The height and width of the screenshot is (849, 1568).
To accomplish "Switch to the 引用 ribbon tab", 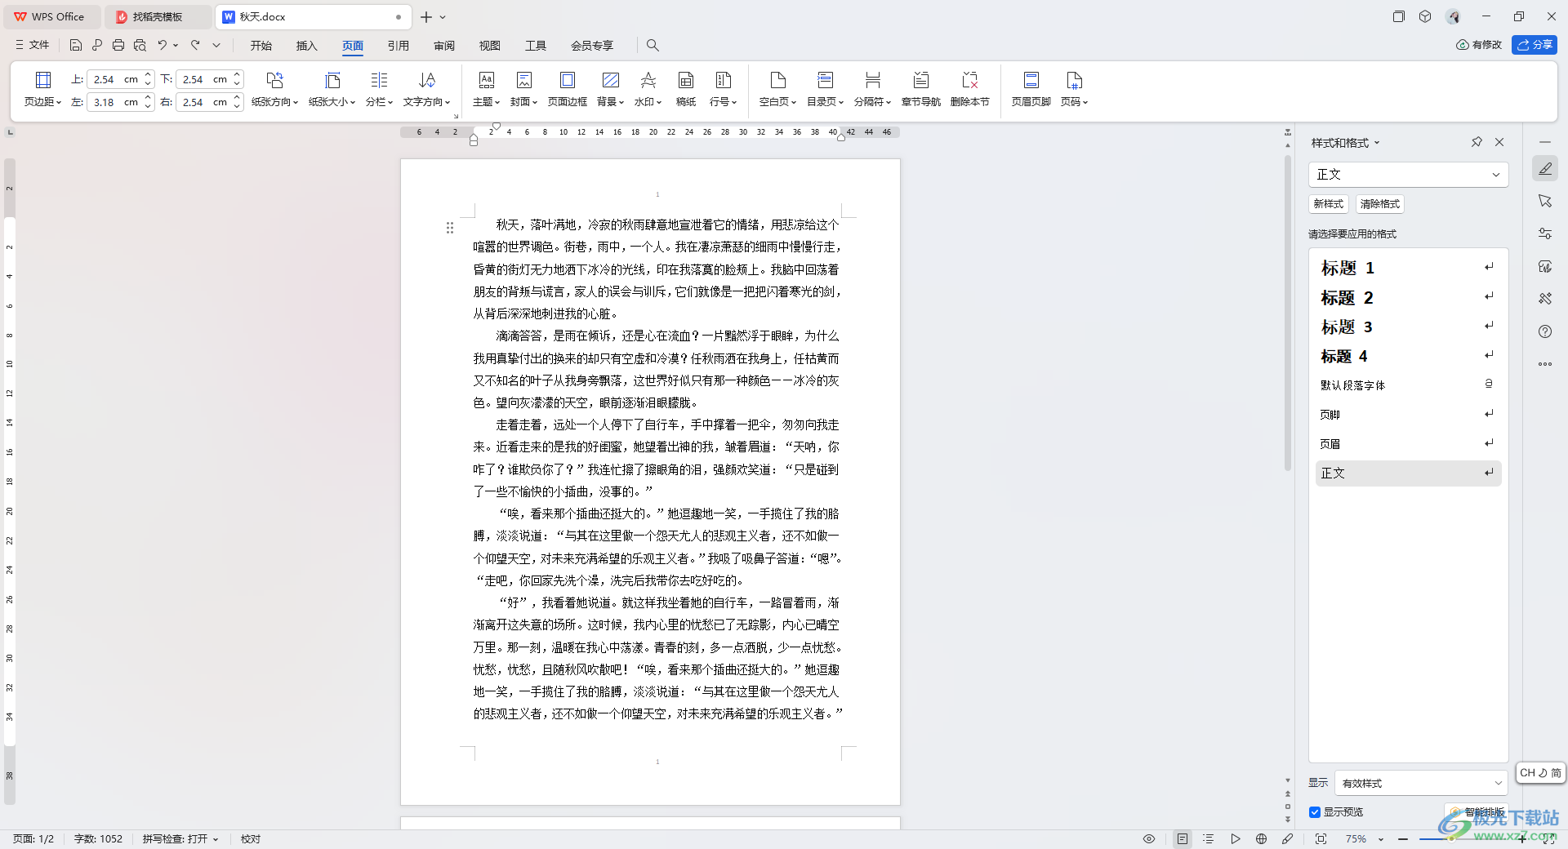I will click(x=399, y=46).
